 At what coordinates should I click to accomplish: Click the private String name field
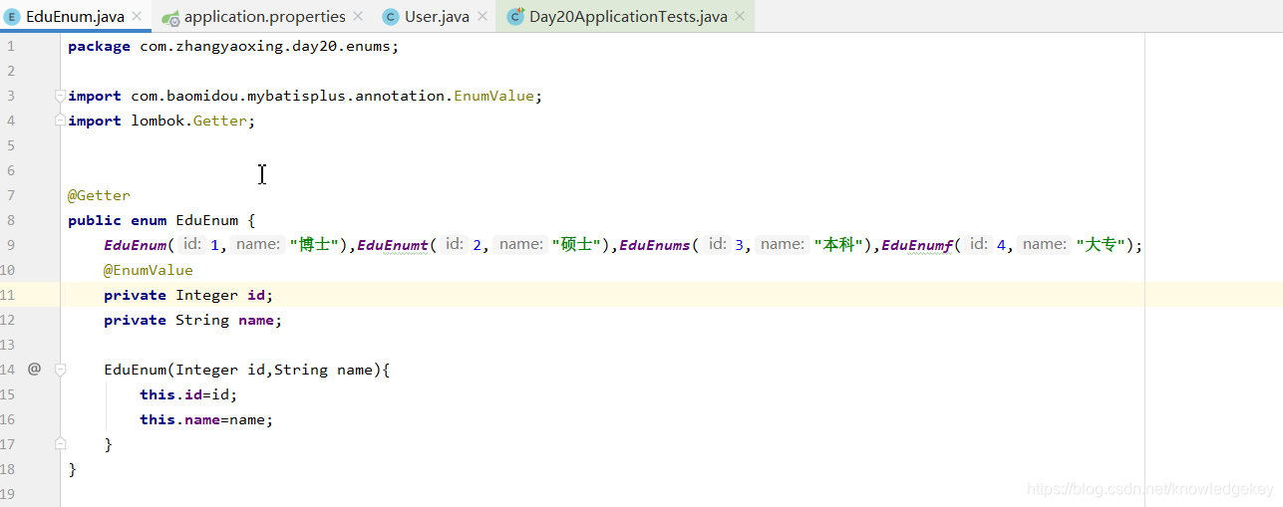(193, 320)
